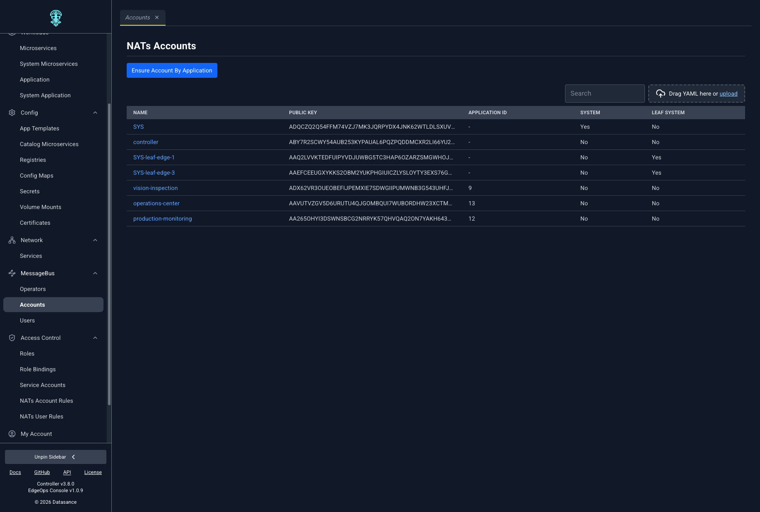The image size is (760, 512).
Task: Click the Datasance tree logo
Action: pyautogui.click(x=56, y=18)
